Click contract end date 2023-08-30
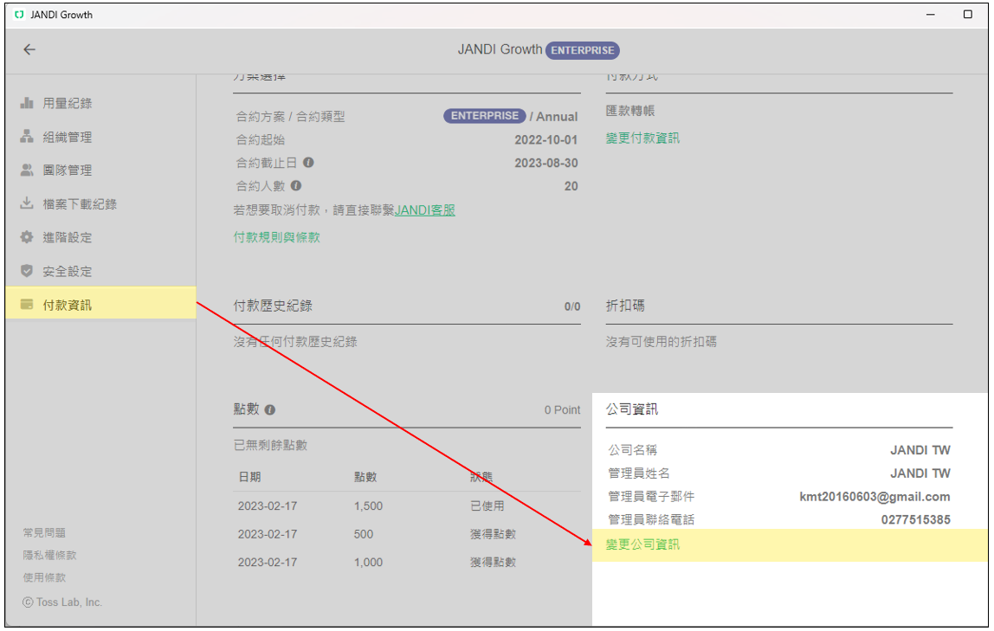The image size is (994, 631). click(545, 163)
